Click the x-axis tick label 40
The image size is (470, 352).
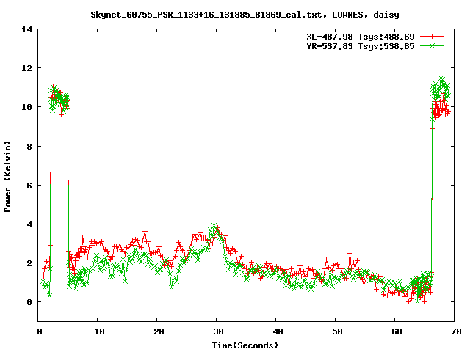click(x=278, y=331)
